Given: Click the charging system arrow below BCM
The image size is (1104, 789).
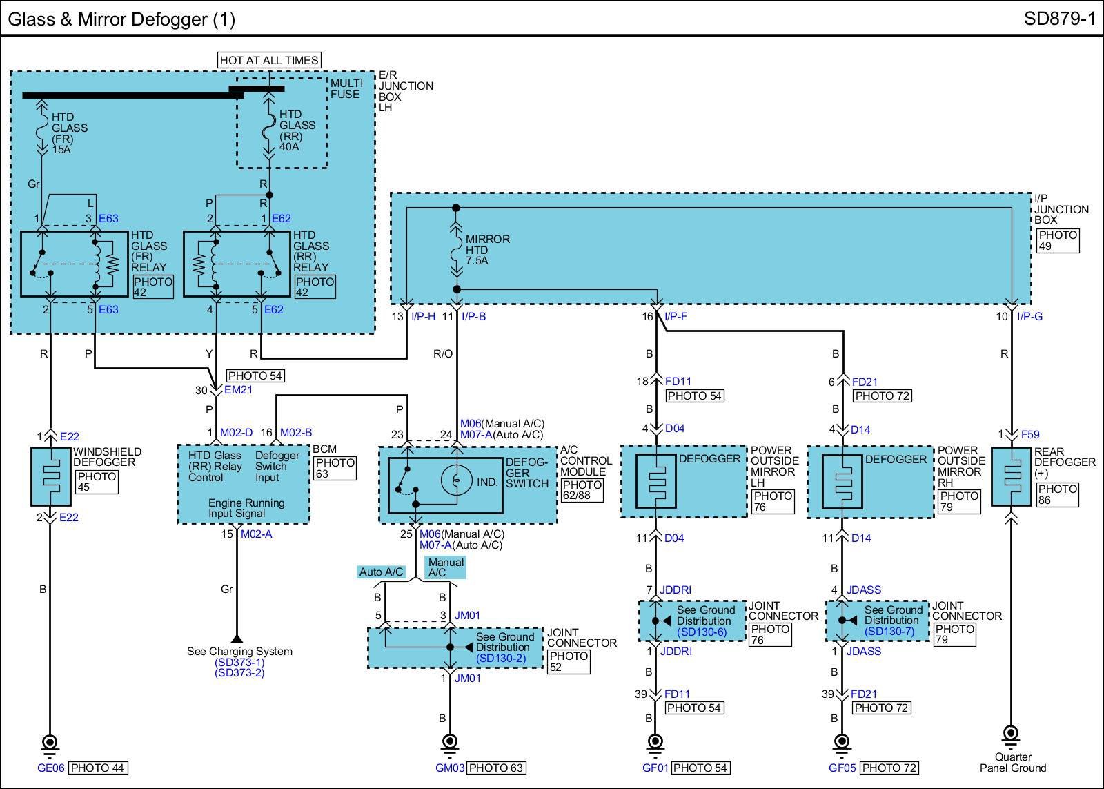Looking at the screenshot, I should tap(237, 638).
